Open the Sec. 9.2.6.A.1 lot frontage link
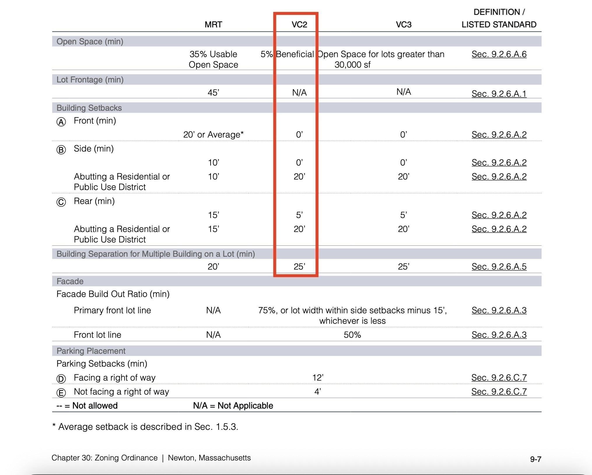 point(499,94)
